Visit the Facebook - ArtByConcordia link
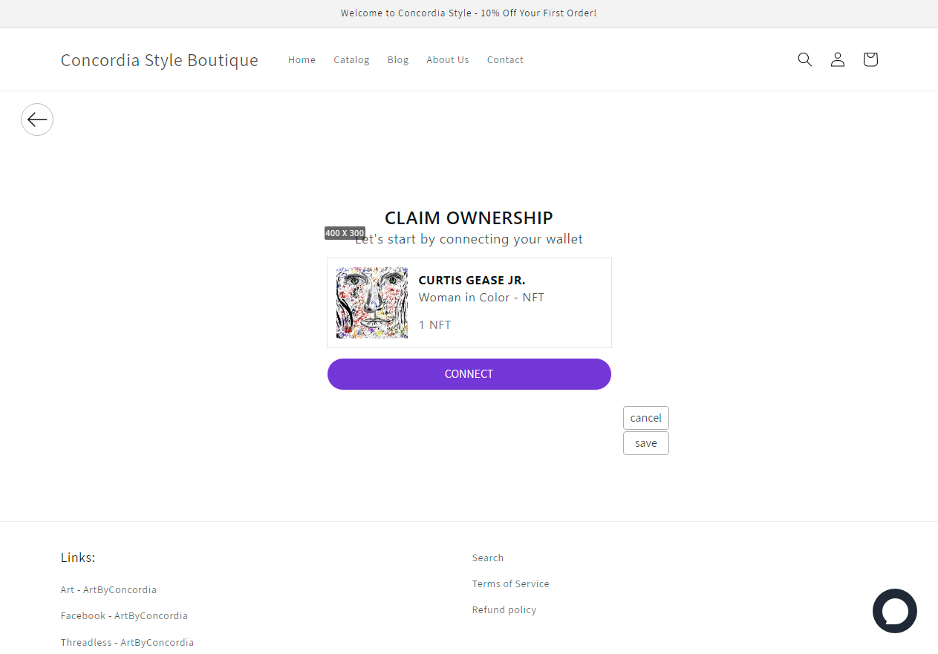 tap(124, 616)
